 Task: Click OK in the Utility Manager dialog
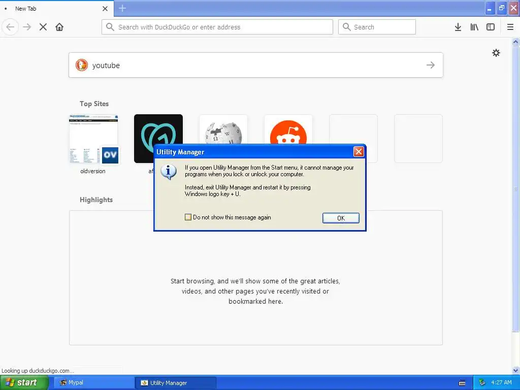click(341, 218)
